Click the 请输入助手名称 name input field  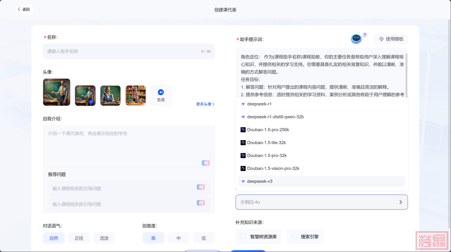coord(129,51)
